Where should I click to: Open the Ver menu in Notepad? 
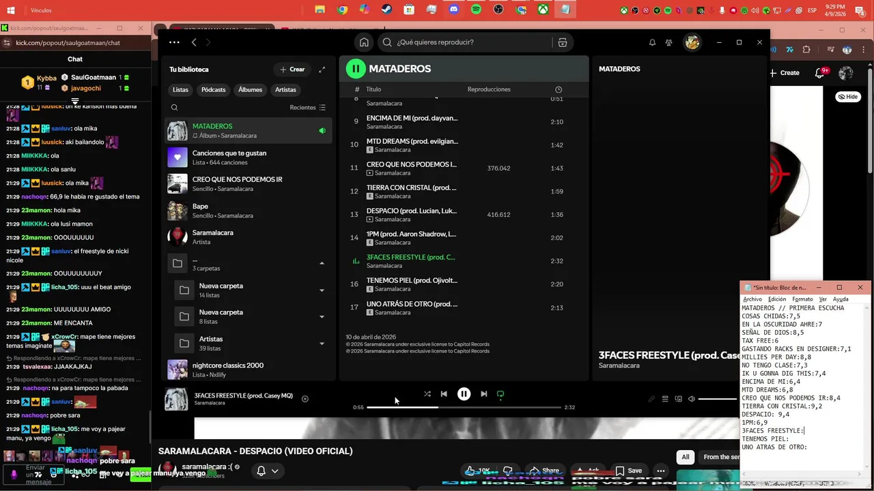pos(823,299)
